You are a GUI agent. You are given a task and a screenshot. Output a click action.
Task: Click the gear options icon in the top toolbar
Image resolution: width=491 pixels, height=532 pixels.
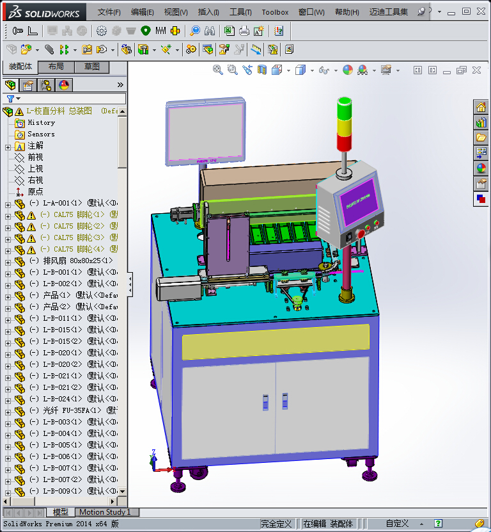coord(101,31)
